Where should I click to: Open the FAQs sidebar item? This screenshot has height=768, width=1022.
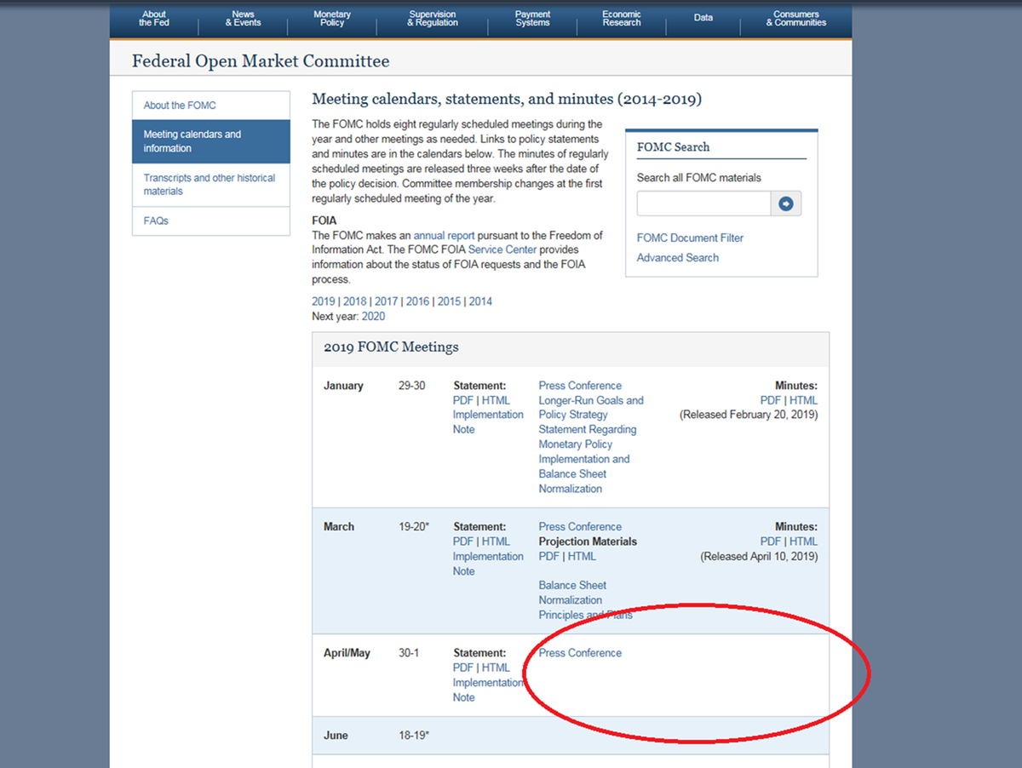point(211,221)
